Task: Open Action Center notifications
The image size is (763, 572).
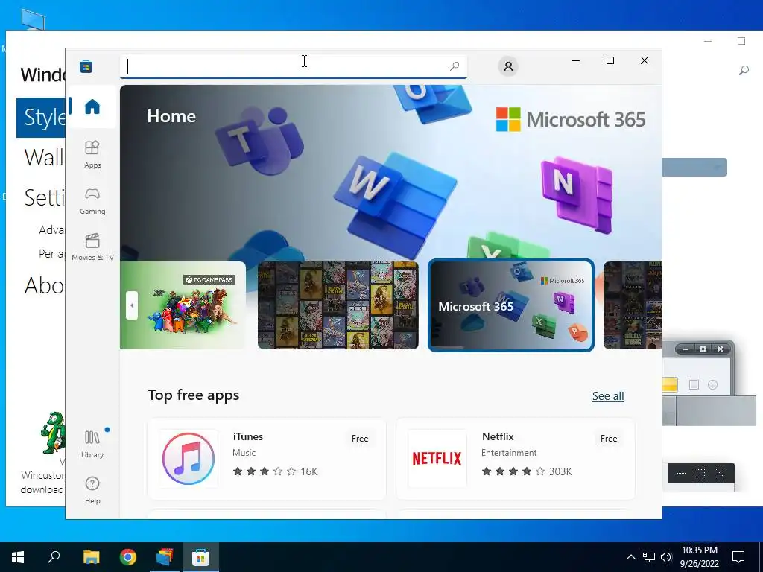Action: tap(738, 557)
